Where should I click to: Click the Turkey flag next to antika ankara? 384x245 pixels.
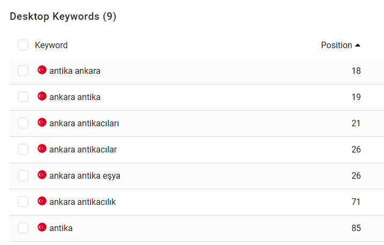[42, 70]
